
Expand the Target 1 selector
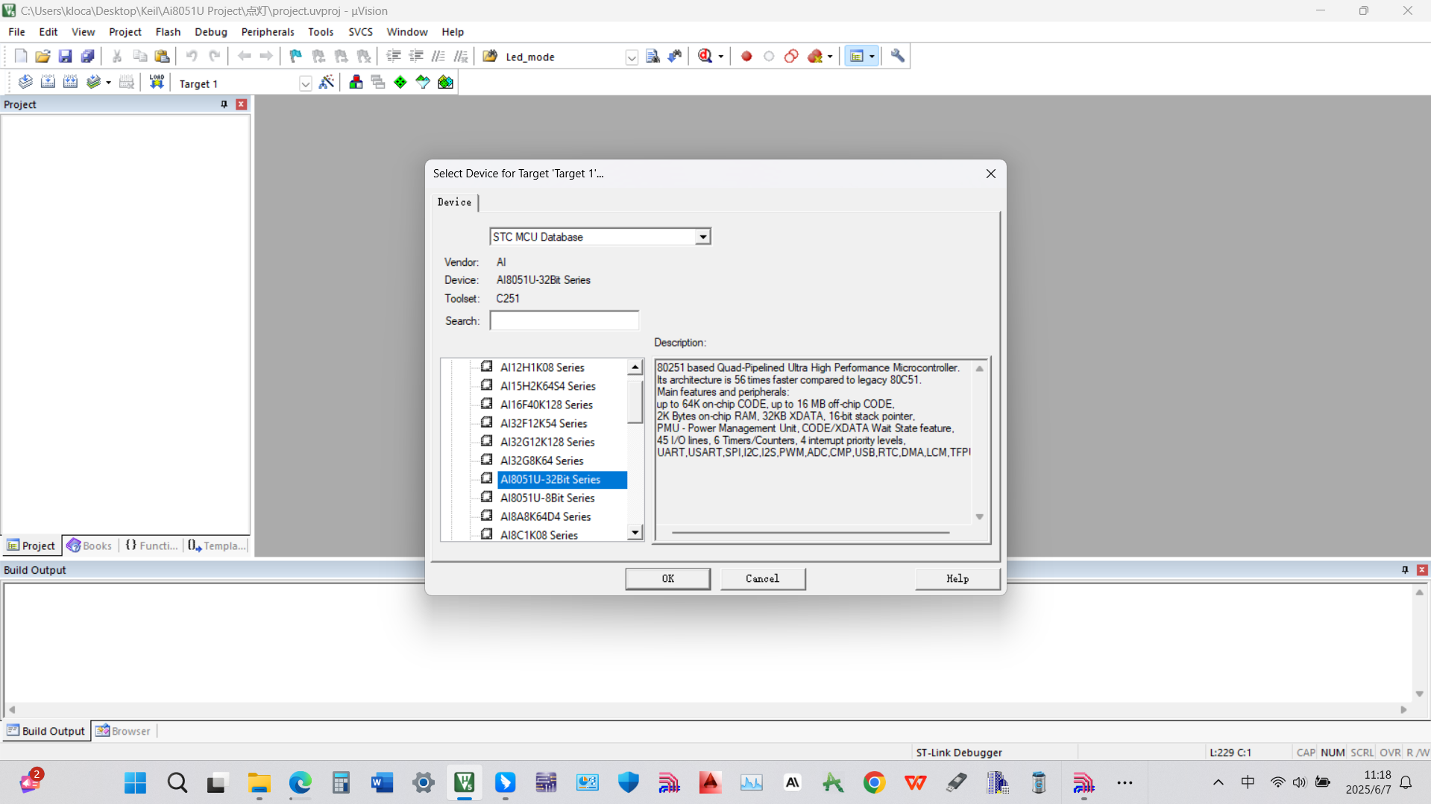(305, 83)
